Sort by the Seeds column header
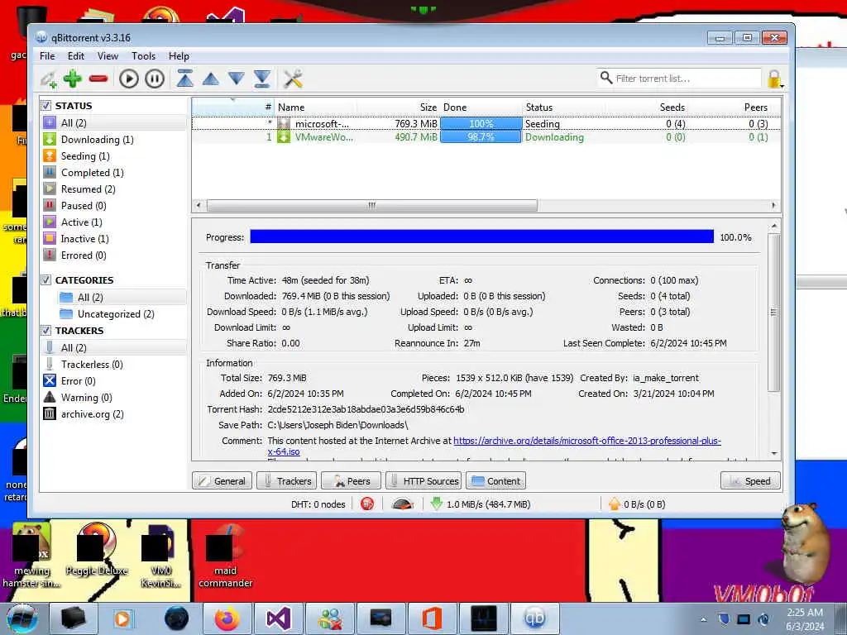The width and height of the screenshot is (847, 635). point(647,107)
